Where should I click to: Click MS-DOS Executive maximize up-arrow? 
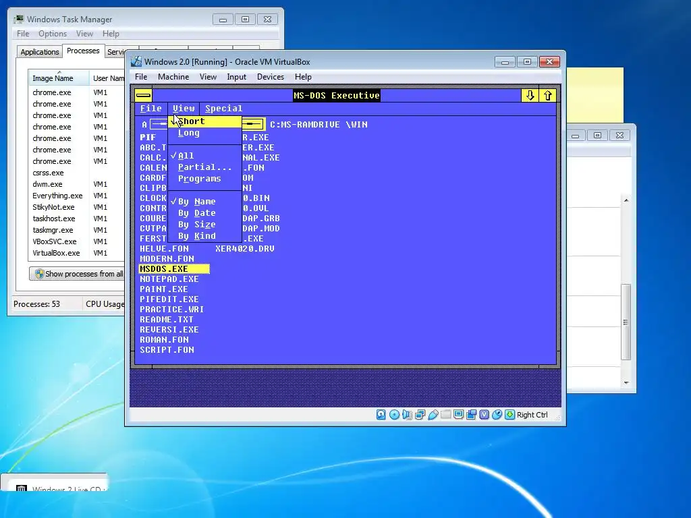pos(547,95)
